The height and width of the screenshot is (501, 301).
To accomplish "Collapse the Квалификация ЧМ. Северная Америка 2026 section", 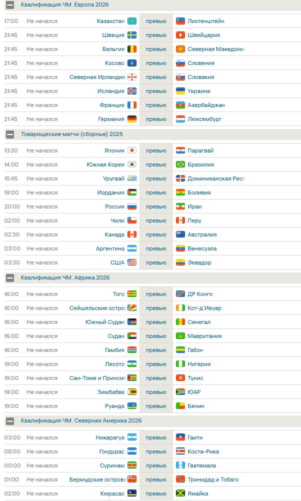I will coord(10,421).
